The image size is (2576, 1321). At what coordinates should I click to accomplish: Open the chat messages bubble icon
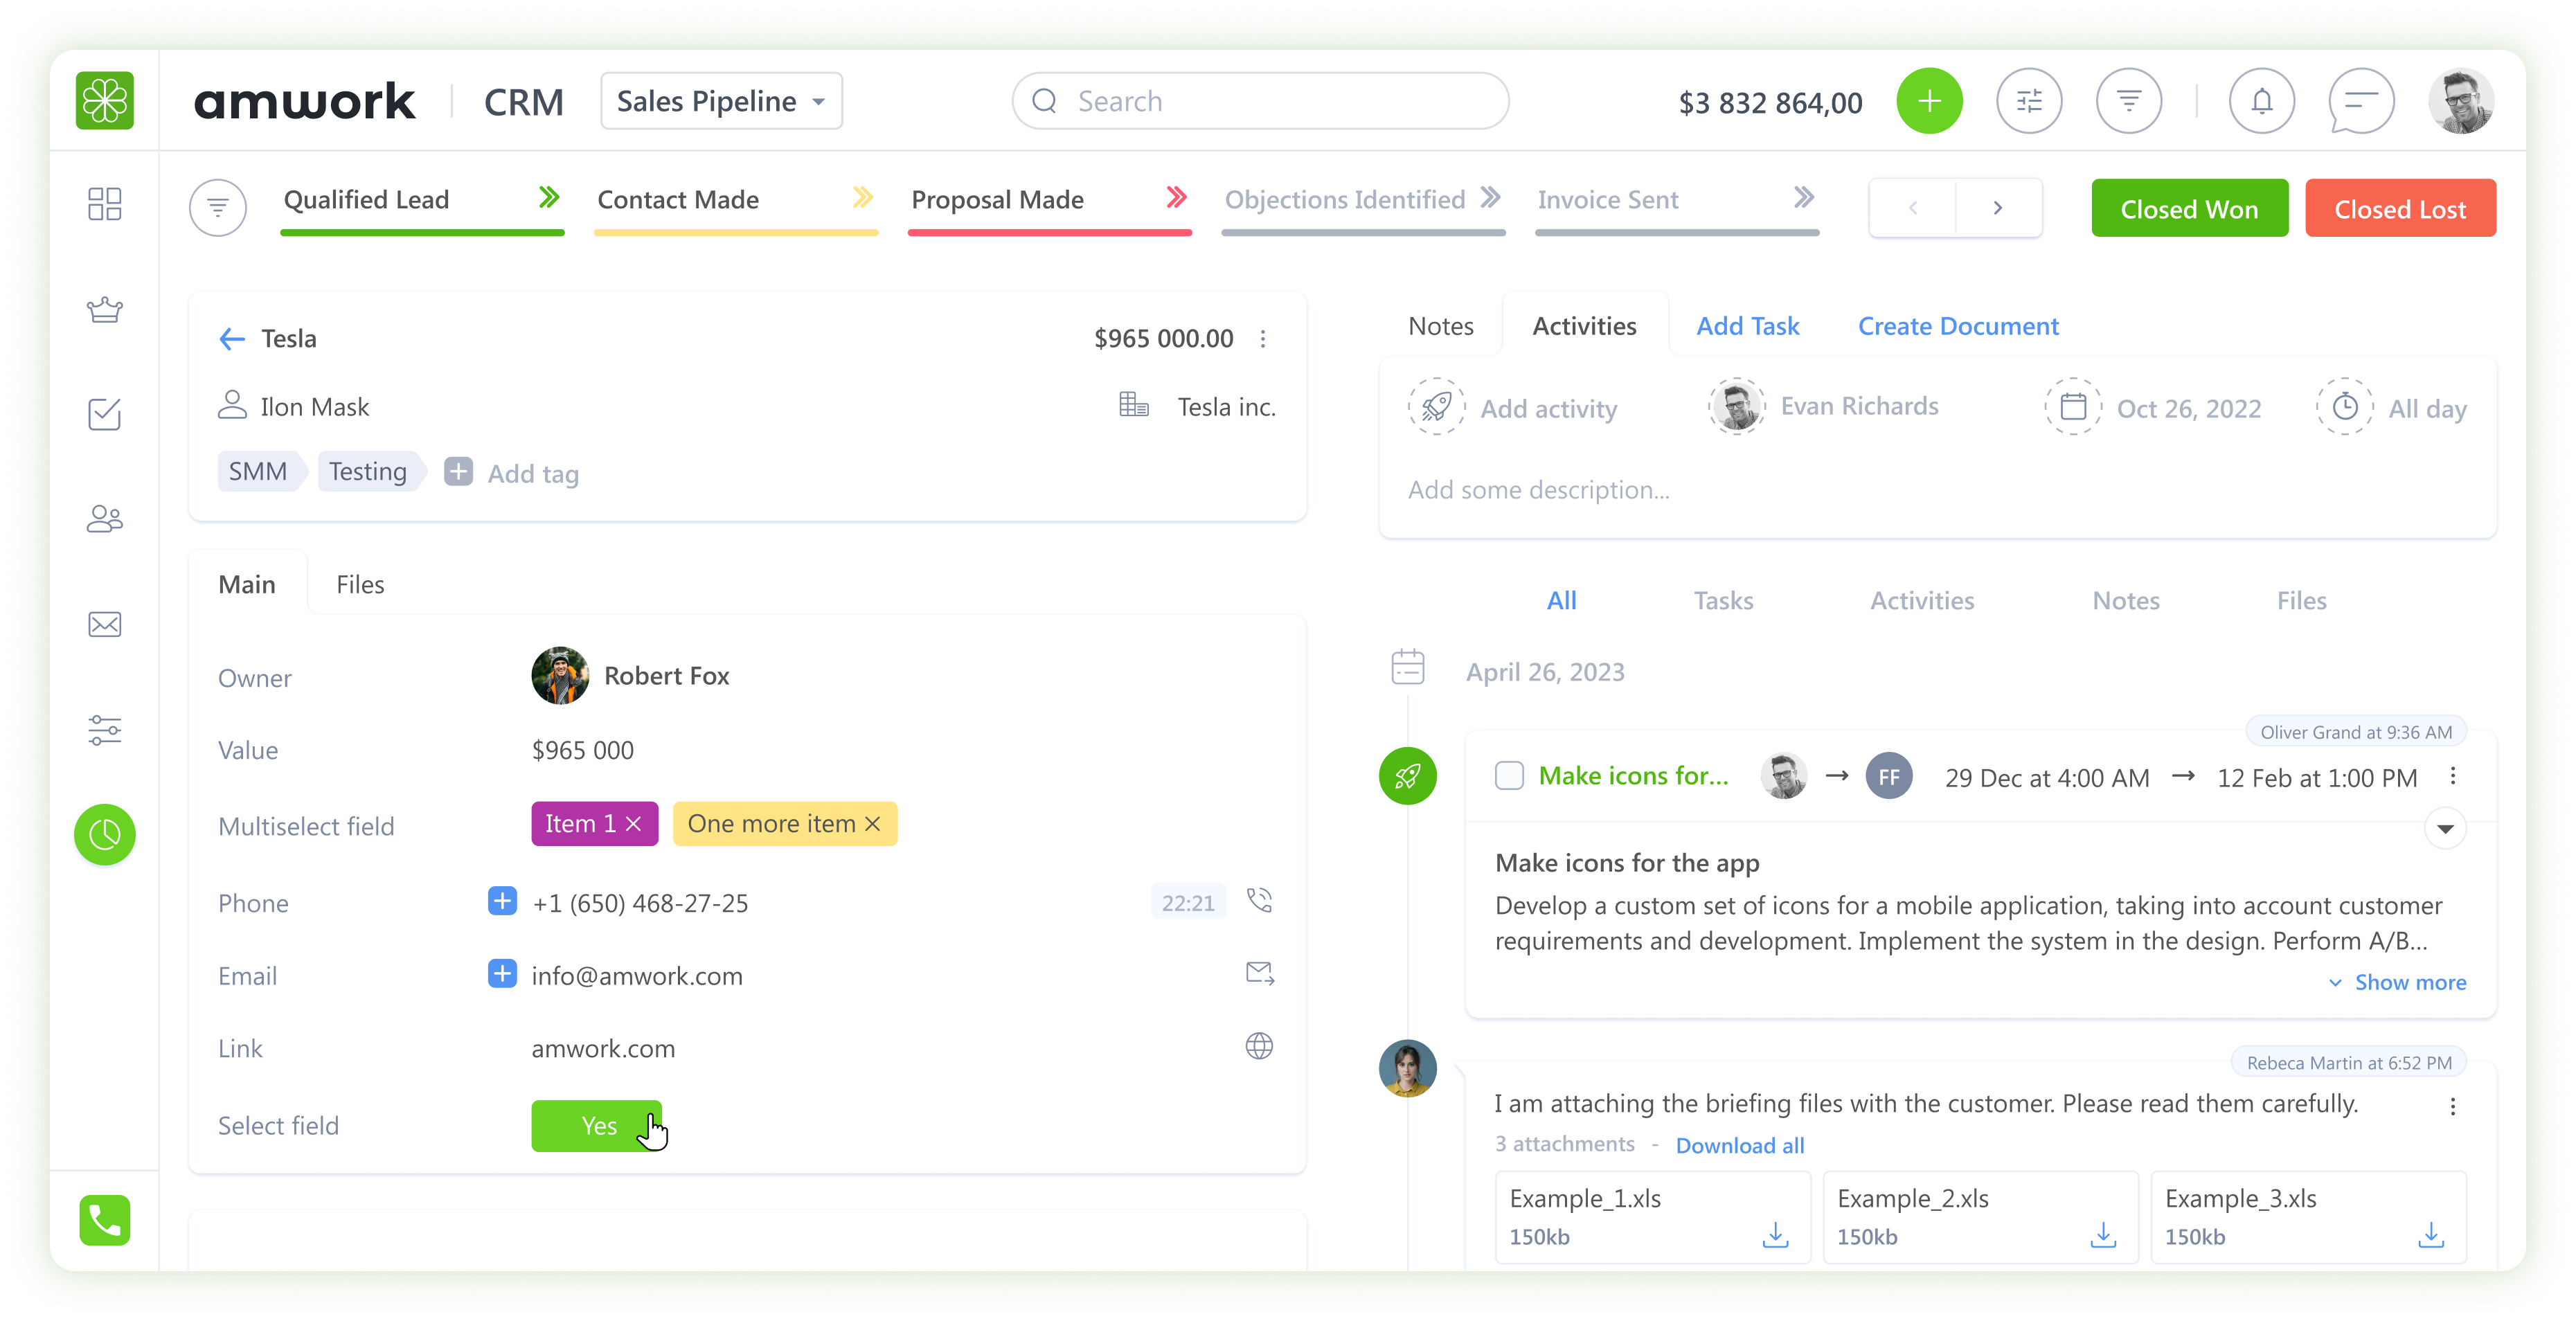(2361, 101)
